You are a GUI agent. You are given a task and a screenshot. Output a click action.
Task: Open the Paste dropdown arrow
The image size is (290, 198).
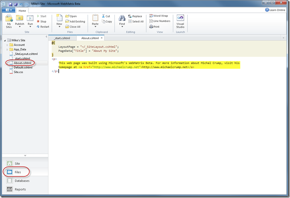point(95,27)
